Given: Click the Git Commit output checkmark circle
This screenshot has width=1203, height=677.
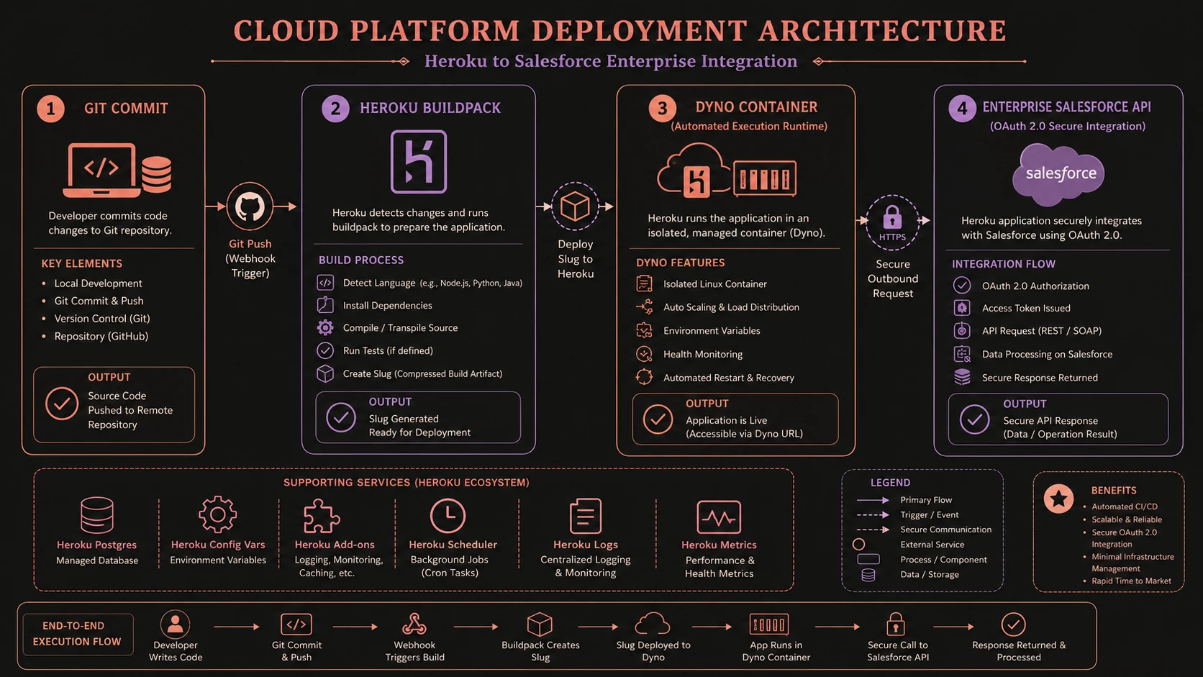Looking at the screenshot, I should (x=62, y=404).
